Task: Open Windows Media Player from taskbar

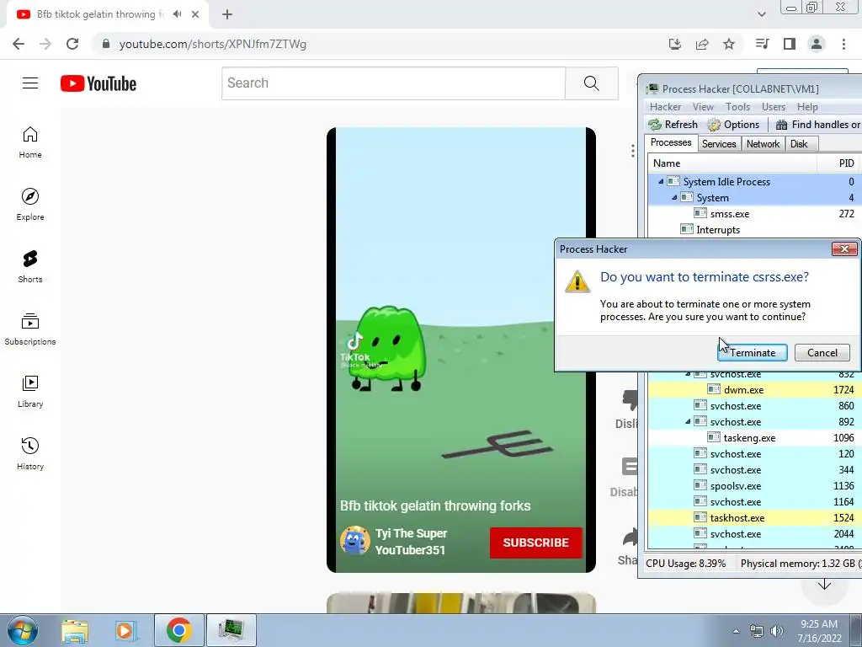Action: pos(126,630)
